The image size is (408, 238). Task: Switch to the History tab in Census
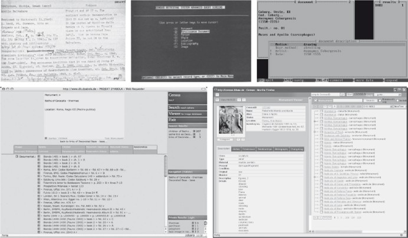click(236, 149)
